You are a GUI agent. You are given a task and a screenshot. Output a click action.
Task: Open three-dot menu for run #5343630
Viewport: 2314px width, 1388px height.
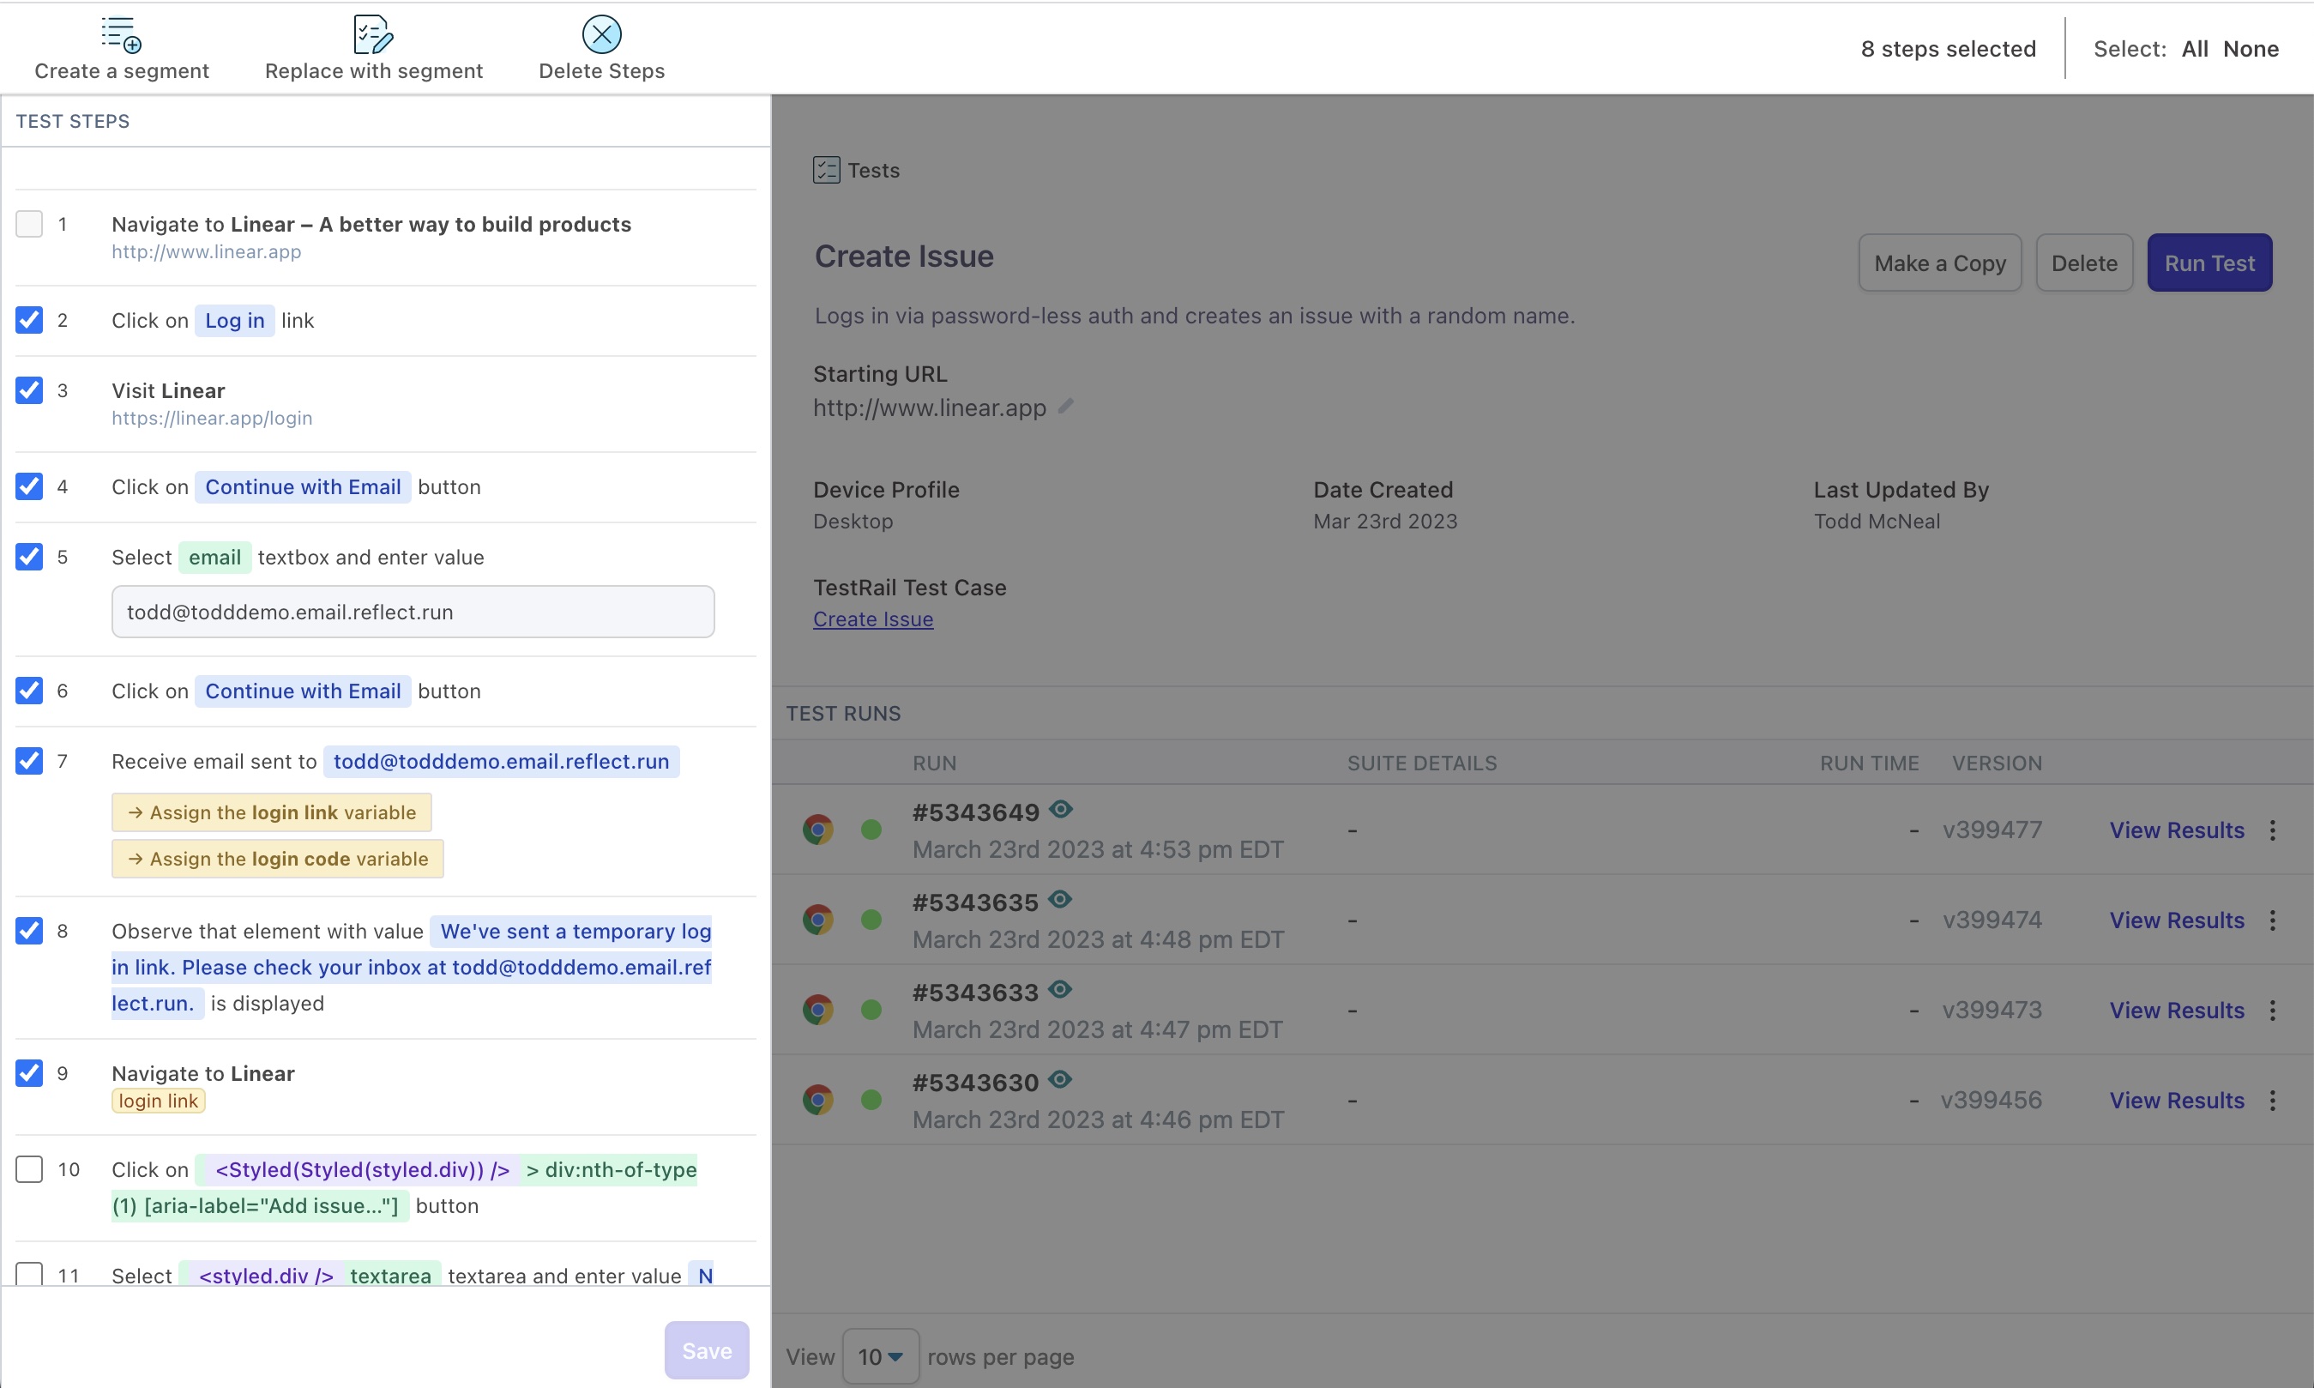[2273, 1101]
